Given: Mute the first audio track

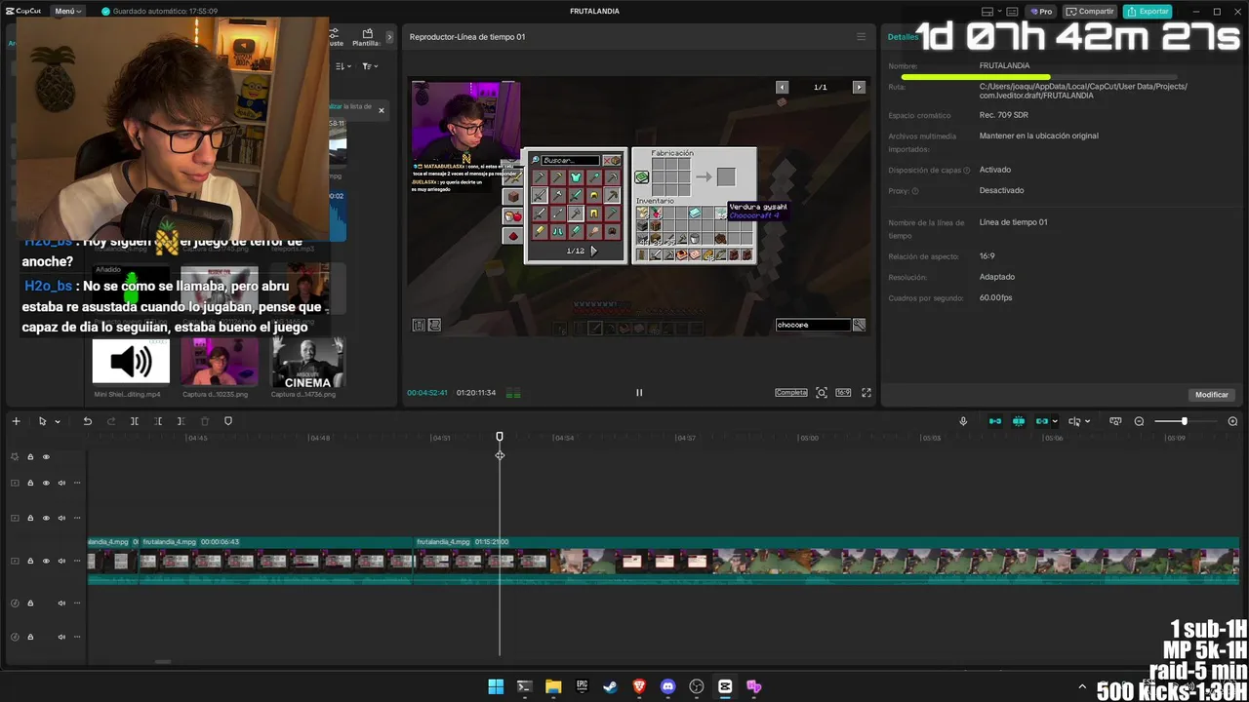Looking at the screenshot, I should [x=61, y=604].
